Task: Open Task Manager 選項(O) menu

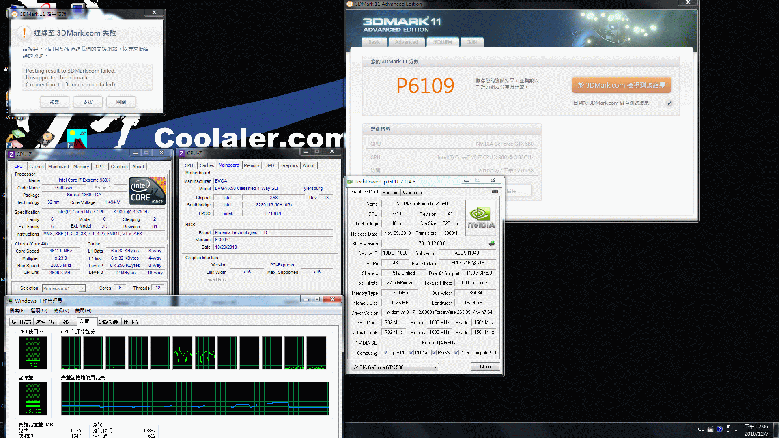Action: [x=39, y=311]
